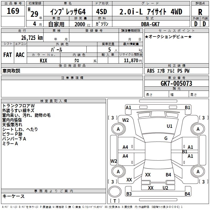210x210 pixels.
Task: Click note 室内臭い、汚れ、動物の毛
Action: pyautogui.click(x=27, y=115)
